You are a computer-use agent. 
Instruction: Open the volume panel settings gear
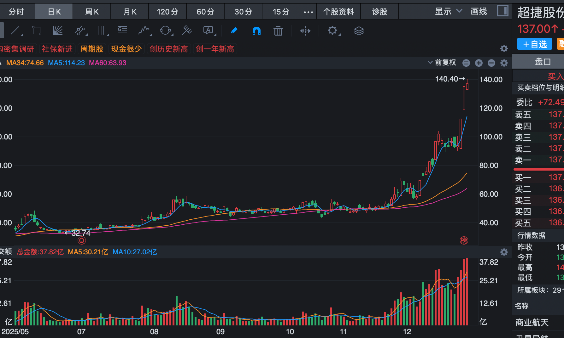(504, 252)
